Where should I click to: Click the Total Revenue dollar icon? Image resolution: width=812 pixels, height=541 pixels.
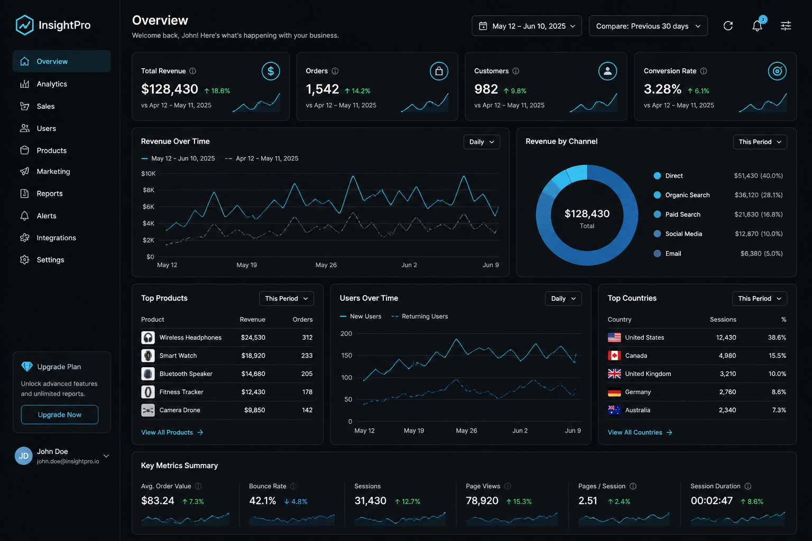(x=271, y=71)
